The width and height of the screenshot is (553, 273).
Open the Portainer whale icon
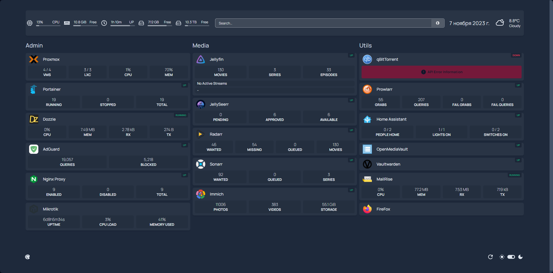34,89
